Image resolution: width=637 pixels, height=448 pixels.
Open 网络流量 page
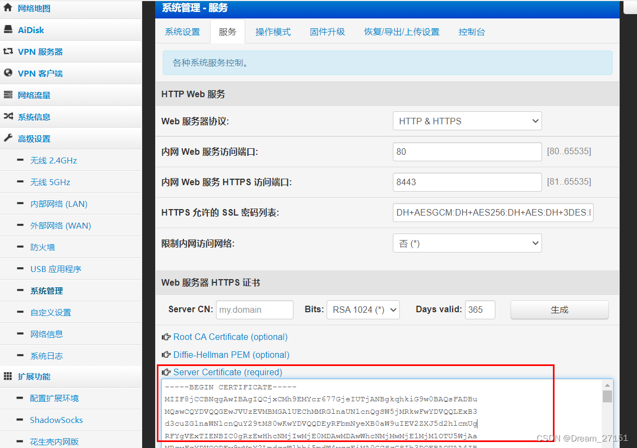tap(34, 95)
